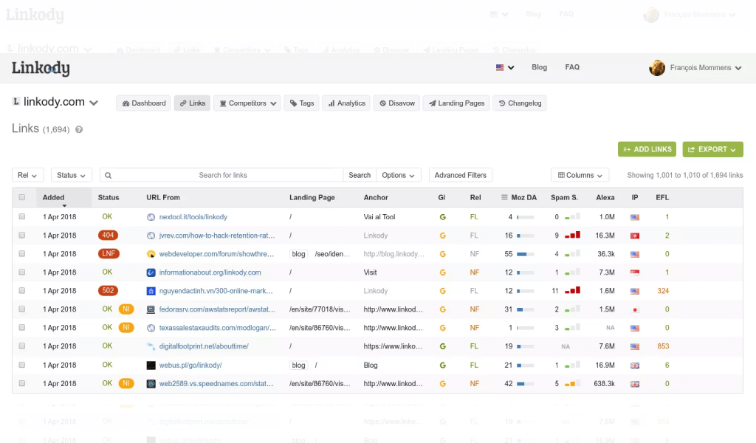Click the help question mark beside Links count
756x443 pixels.
click(x=79, y=130)
